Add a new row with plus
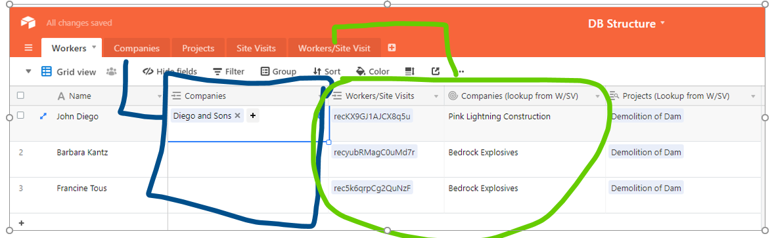This screenshot has height=238, width=774. pos(21,223)
